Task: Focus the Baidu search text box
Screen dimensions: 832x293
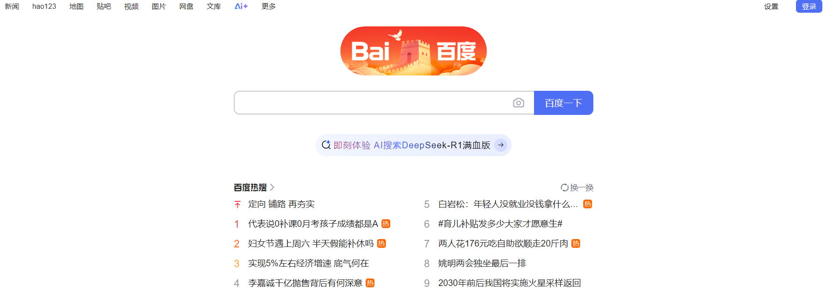Action: [x=374, y=103]
